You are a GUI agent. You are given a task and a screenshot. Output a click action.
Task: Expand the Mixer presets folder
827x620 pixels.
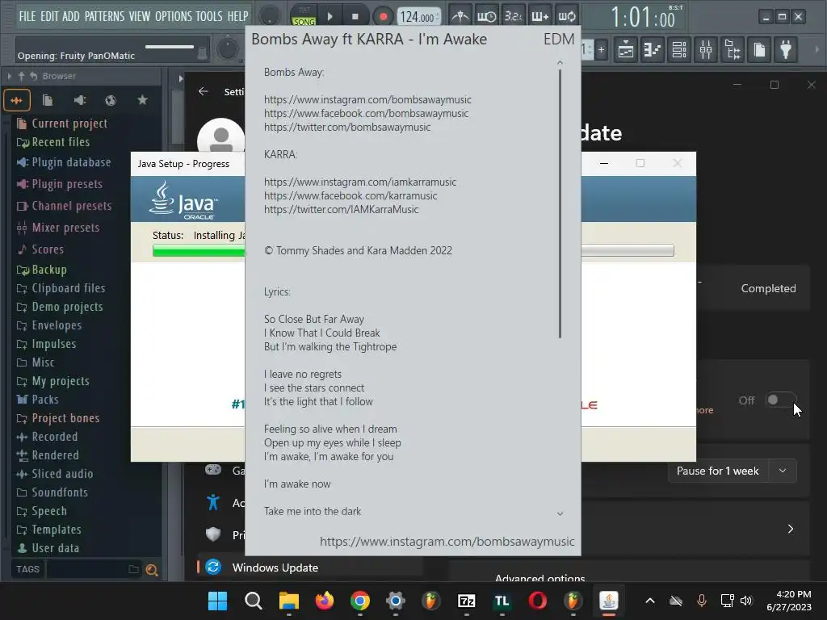pos(58,228)
